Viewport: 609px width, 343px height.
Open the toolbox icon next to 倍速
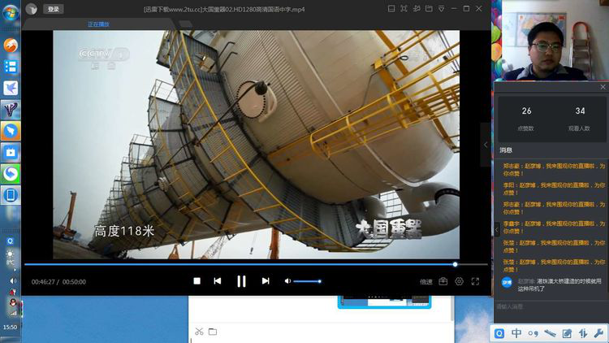pos(443,281)
